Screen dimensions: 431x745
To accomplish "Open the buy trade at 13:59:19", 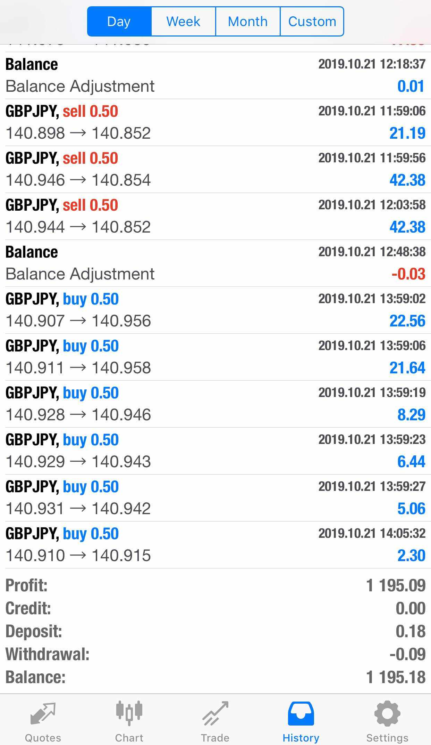I will pyautogui.click(x=215, y=404).
